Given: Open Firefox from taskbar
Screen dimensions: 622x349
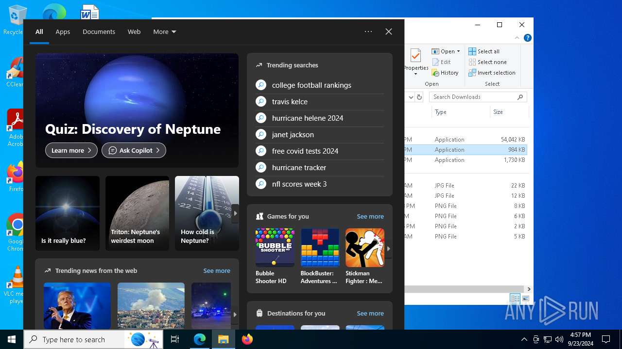Looking at the screenshot, I should click(247, 339).
